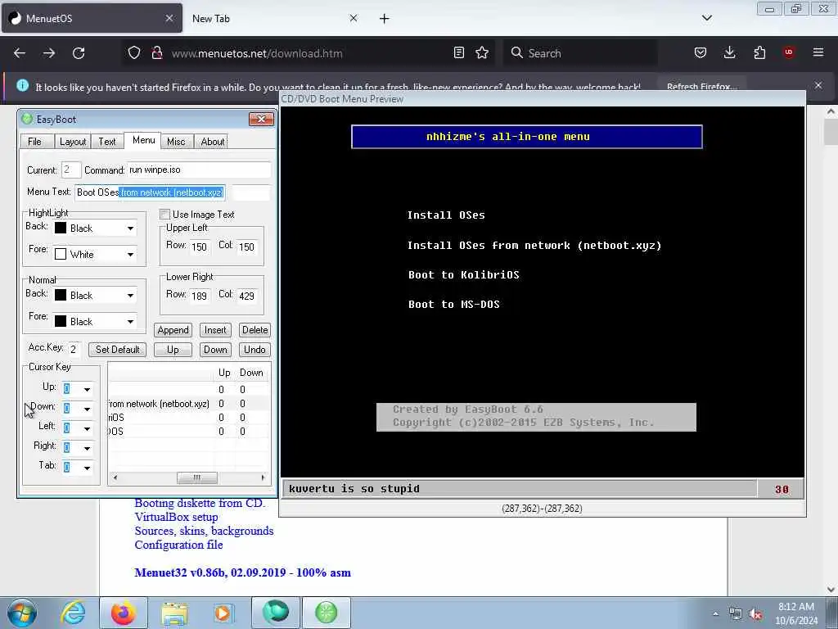List all tabs with chevron button
The width and height of the screenshot is (838, 629).
tap(706, 18)
